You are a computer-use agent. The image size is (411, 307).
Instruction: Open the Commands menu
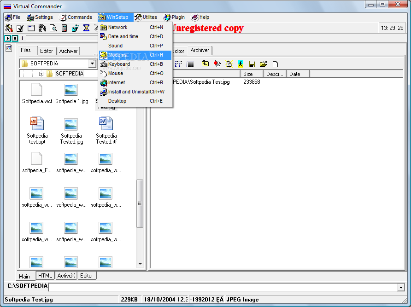[x=76, y=17]
